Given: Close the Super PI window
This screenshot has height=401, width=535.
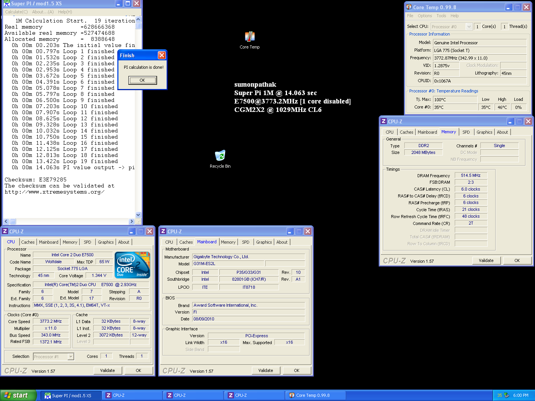Looking at the screenshot, I should pyautogui.click(x=136, y=3).
